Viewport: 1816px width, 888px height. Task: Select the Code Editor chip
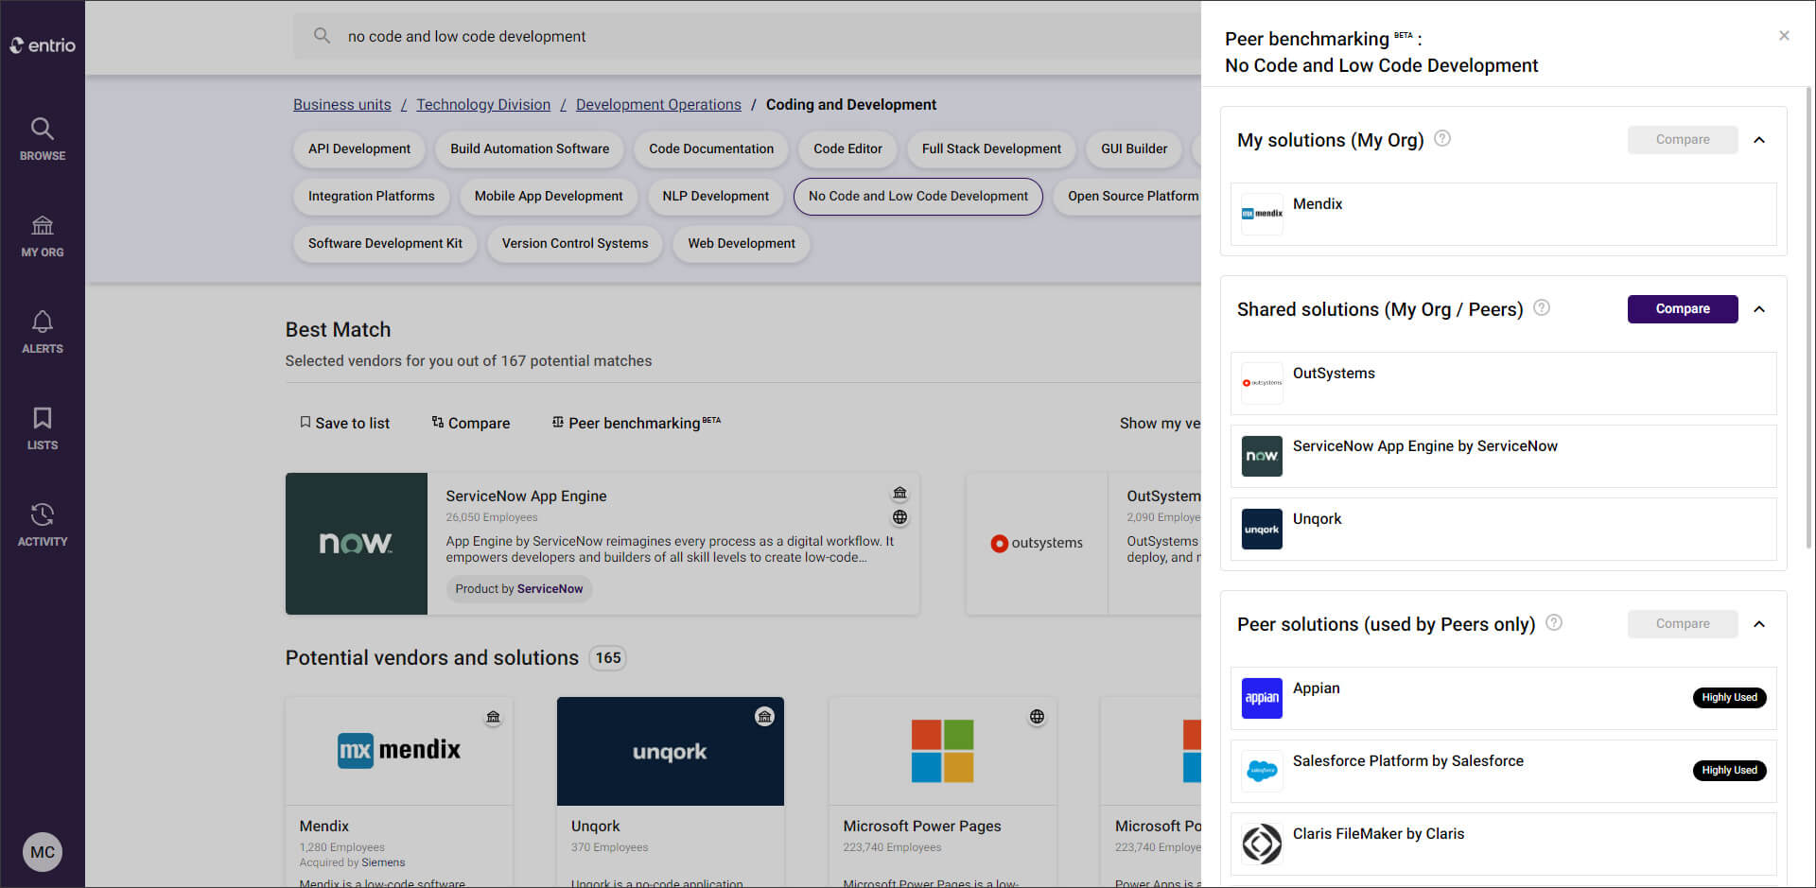(847, 148)
